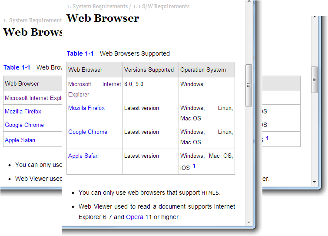Click Microsoft Internet Explorer link in background window
Screen dimensions: 328x236
click(x=33, y=98)
